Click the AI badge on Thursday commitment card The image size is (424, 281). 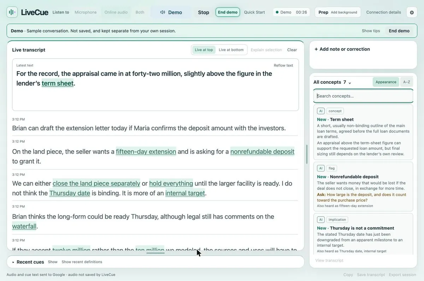(x=321, y=219)
